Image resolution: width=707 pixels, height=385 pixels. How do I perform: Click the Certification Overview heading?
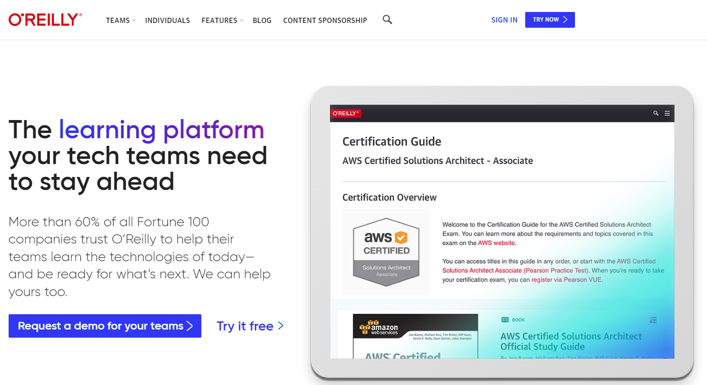[389, 198]
